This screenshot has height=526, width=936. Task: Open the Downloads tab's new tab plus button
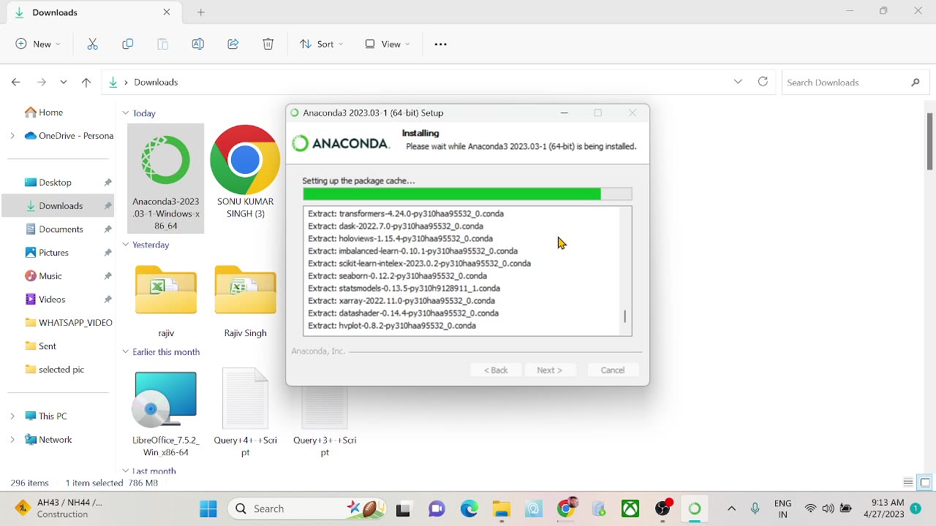point(201,12)
